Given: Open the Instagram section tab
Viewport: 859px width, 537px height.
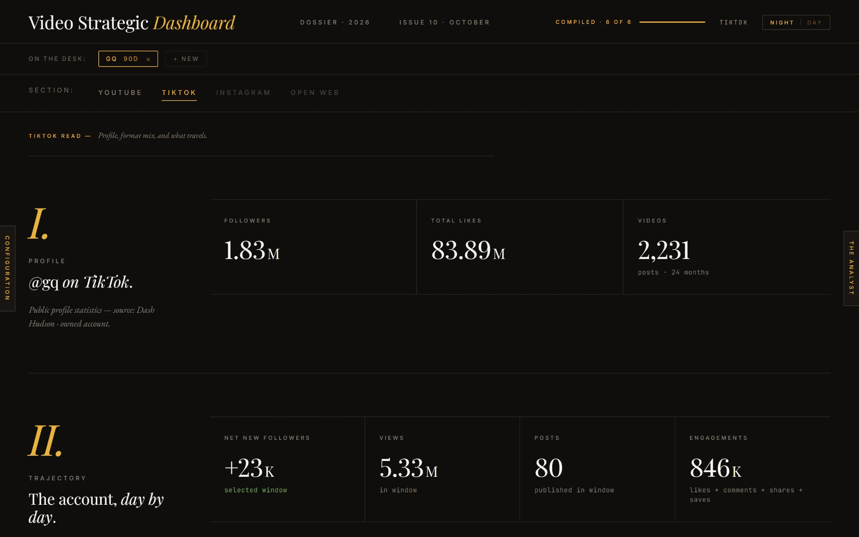Looking at the screenshot, I should [x=243, y=93].
